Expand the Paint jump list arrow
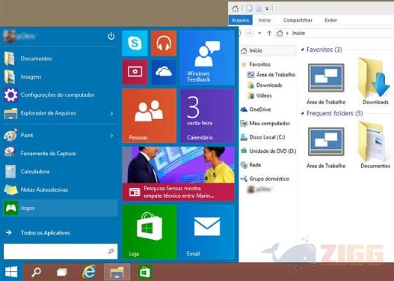 (111, 136)
